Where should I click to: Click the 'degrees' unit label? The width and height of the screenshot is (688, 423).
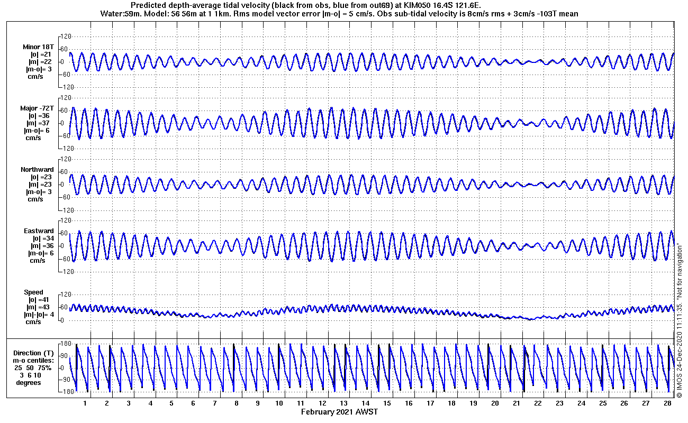pyautogui.click(x=28, y=382)
